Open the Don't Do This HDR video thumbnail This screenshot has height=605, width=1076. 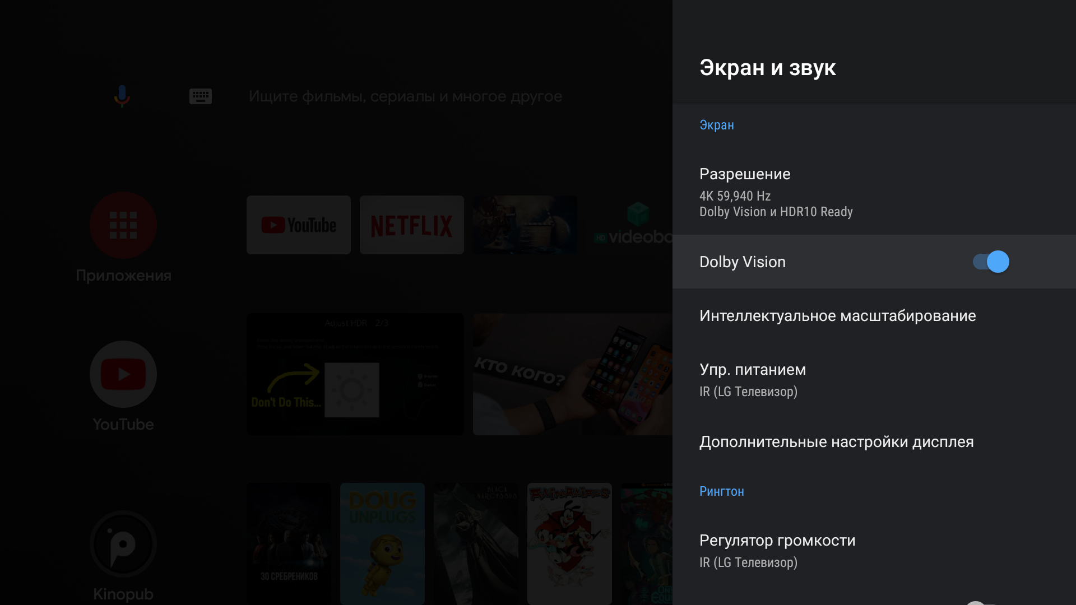(355, 374)
